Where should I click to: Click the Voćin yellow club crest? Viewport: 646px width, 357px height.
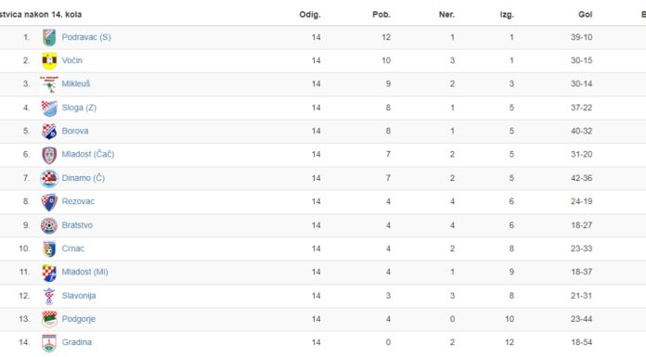[49, 61]
